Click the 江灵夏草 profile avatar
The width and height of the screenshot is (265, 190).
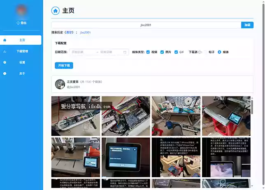pyautogui.click(x=60, y=84)
